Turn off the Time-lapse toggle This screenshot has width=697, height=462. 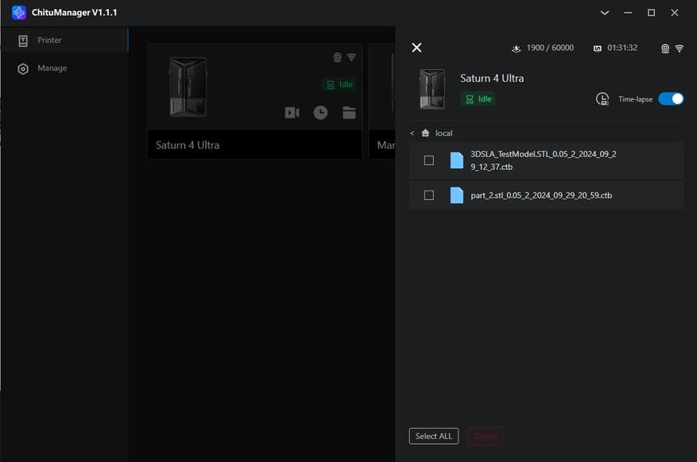671,98
